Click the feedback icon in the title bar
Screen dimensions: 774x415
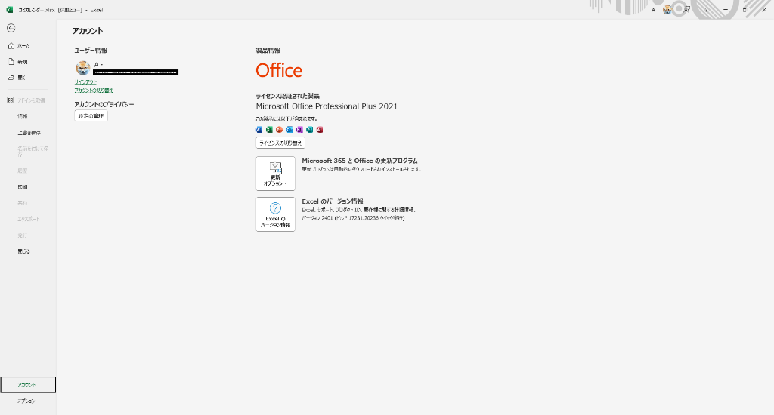[x=686, y=9]
